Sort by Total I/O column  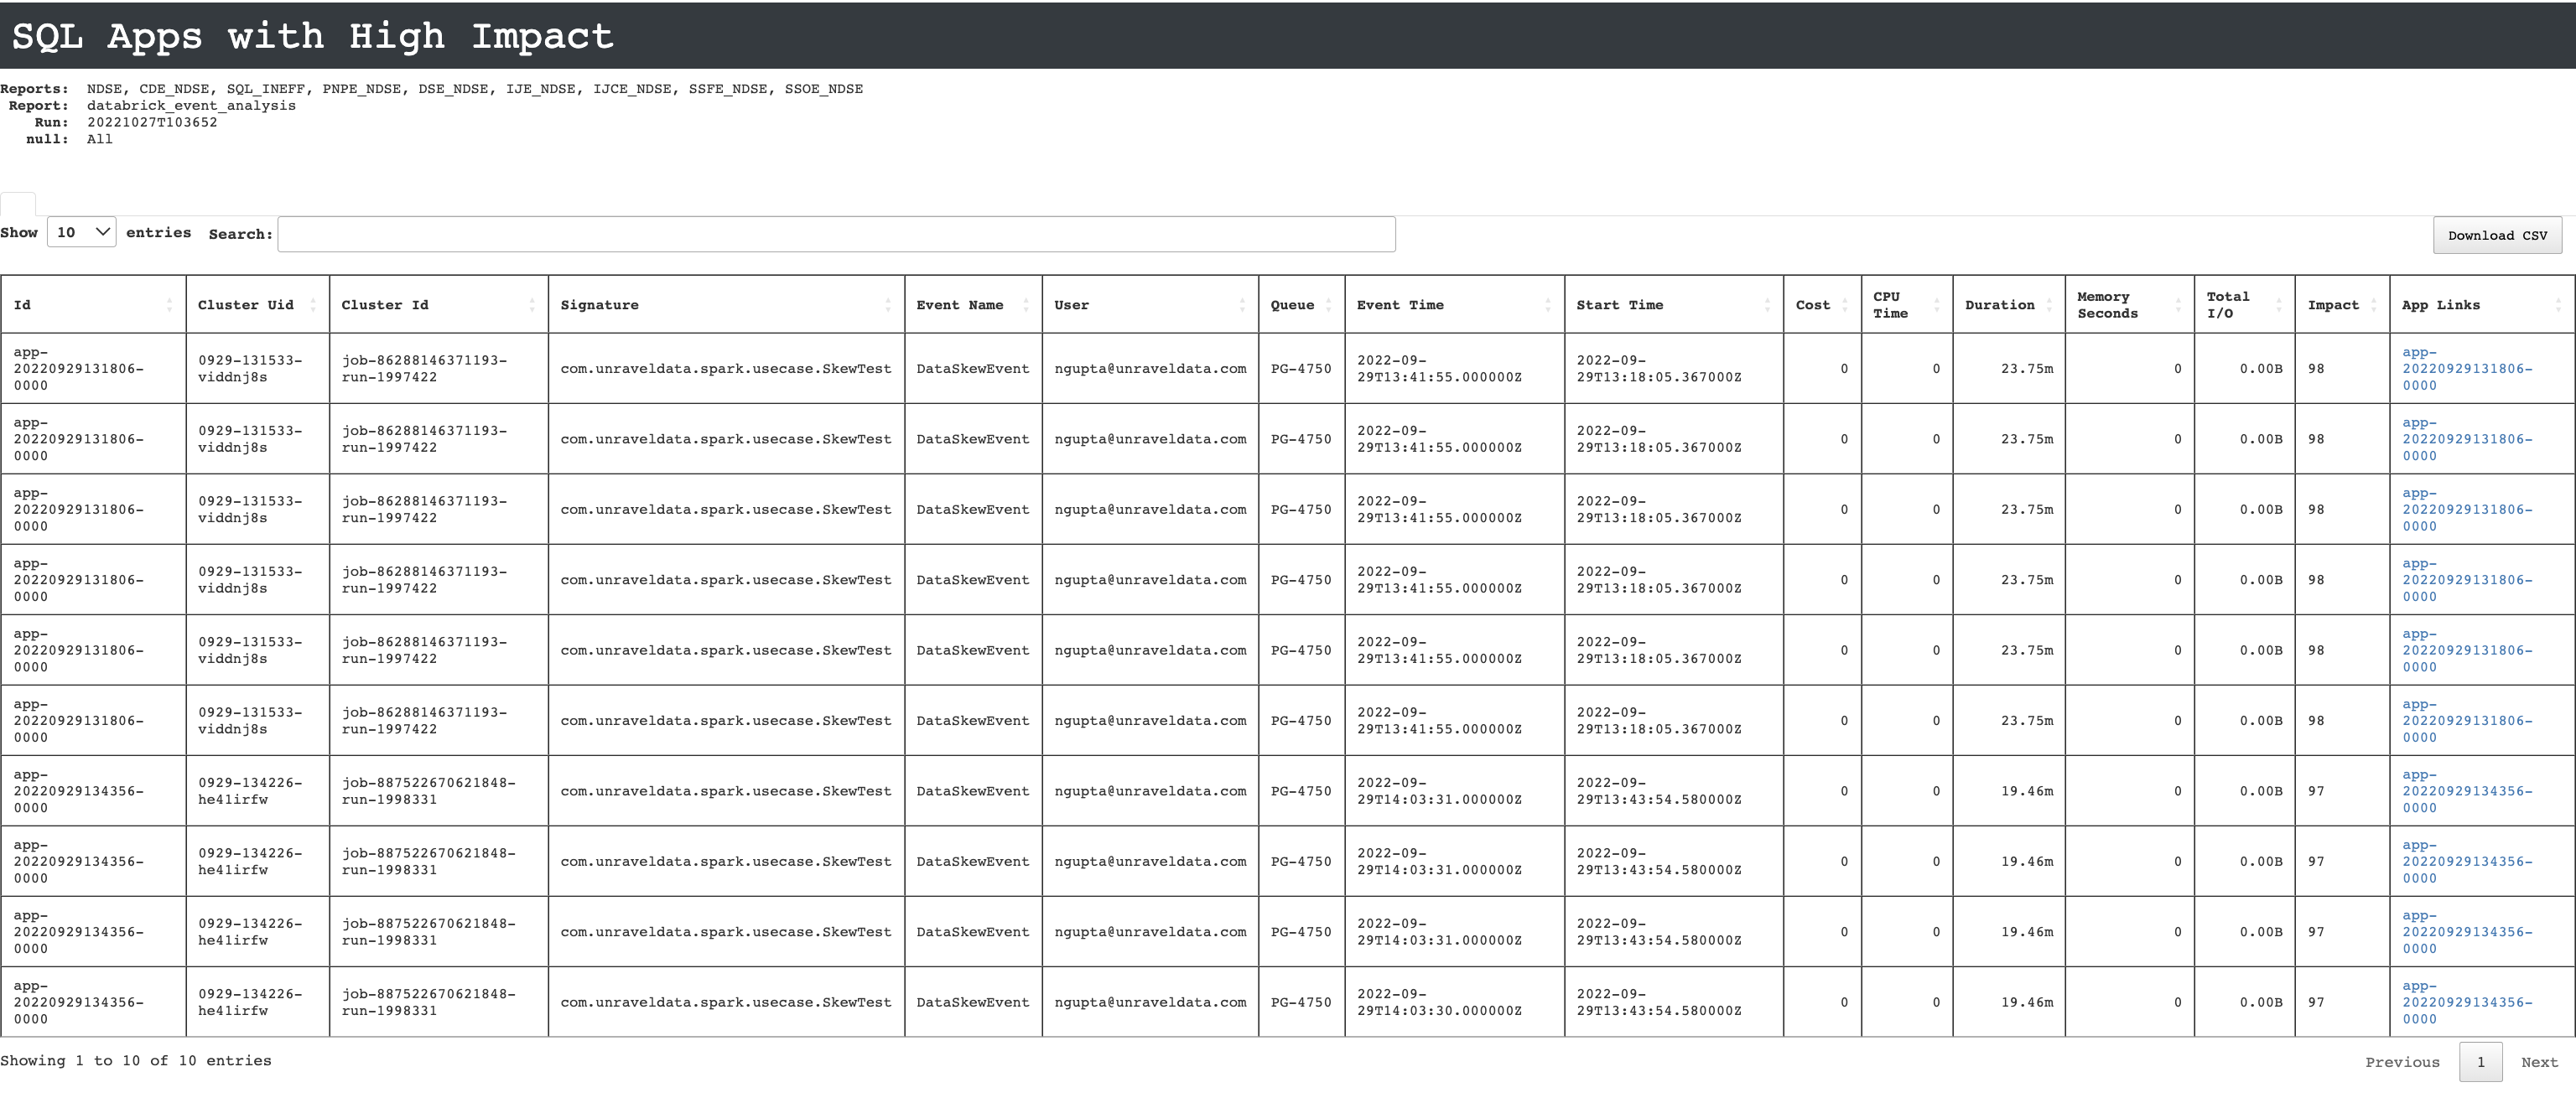point(2244,305)
